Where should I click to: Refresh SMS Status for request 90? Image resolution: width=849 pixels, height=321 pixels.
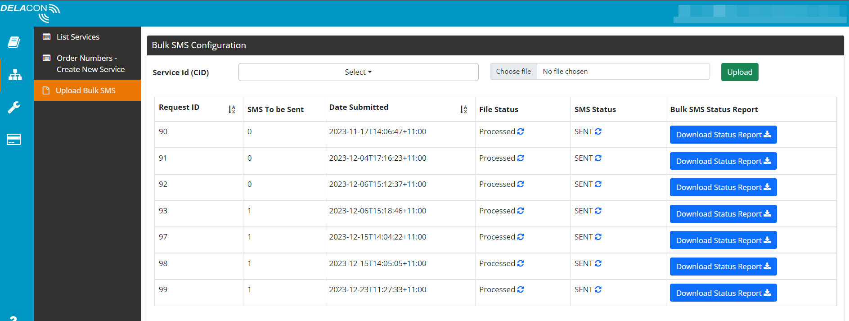click(x=598, y=131)
